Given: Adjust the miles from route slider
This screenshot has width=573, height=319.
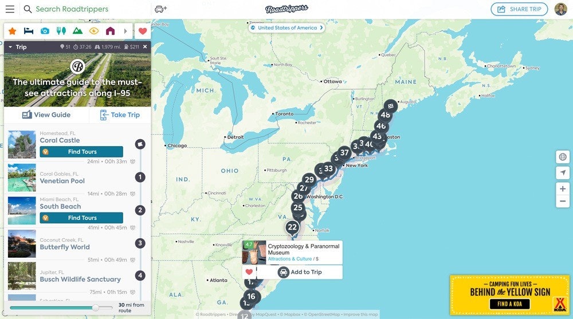Looking at the screenshot, I should point(95,308).
